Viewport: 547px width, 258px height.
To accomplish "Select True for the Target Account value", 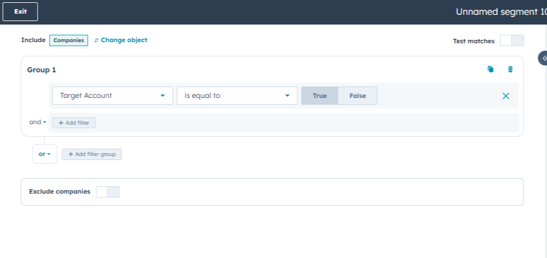I will (320, 96).
